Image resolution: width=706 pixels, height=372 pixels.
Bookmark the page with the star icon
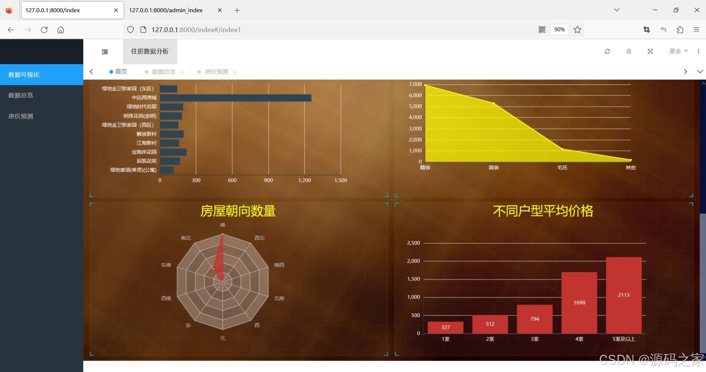point(577,30)
